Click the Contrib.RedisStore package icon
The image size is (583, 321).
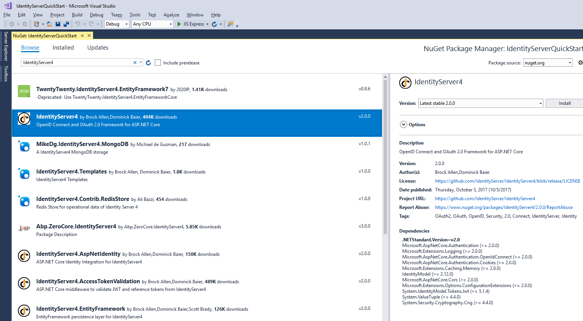tap(24, 201)
